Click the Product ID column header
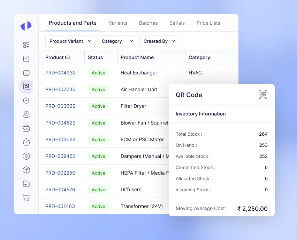 58,57
